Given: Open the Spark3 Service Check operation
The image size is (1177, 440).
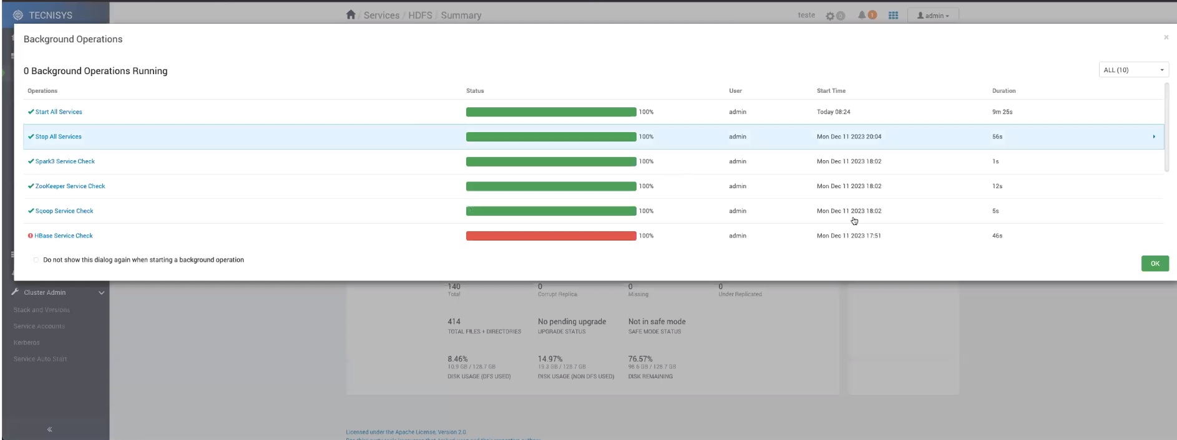Looking at the screenshot, I should click(65, 161).
